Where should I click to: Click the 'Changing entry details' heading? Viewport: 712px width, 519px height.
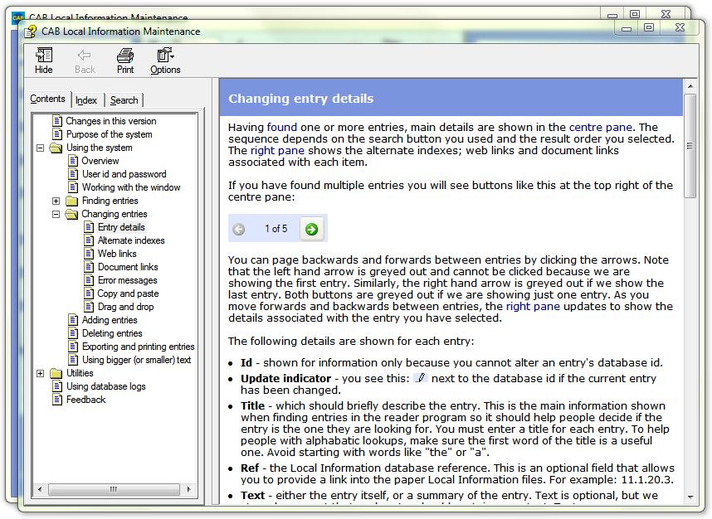click(x=300, y=99)
